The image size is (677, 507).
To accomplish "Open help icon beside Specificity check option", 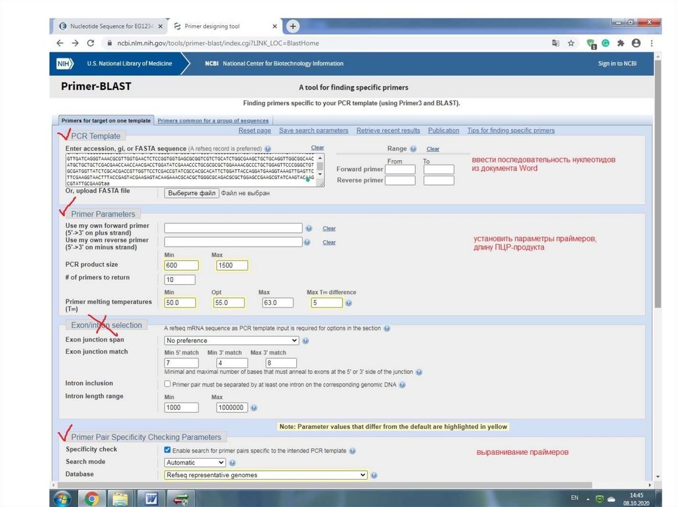I will pos(352,451).
